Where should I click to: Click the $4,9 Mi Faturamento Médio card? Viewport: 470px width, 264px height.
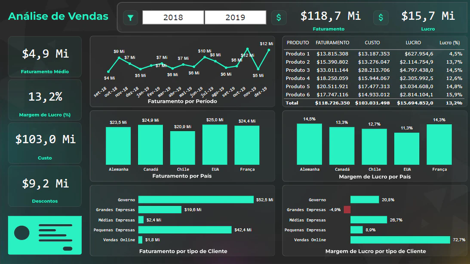coord(45,57)
